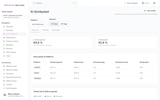The height and width of the screenshot is (100, 160).
Task: Click the Berichte document icon
Action: [4, 48]
